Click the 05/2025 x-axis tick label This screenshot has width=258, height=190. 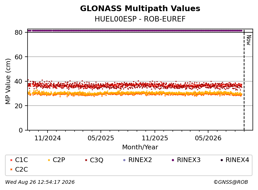pyautogui.click(x=101, y=138)
